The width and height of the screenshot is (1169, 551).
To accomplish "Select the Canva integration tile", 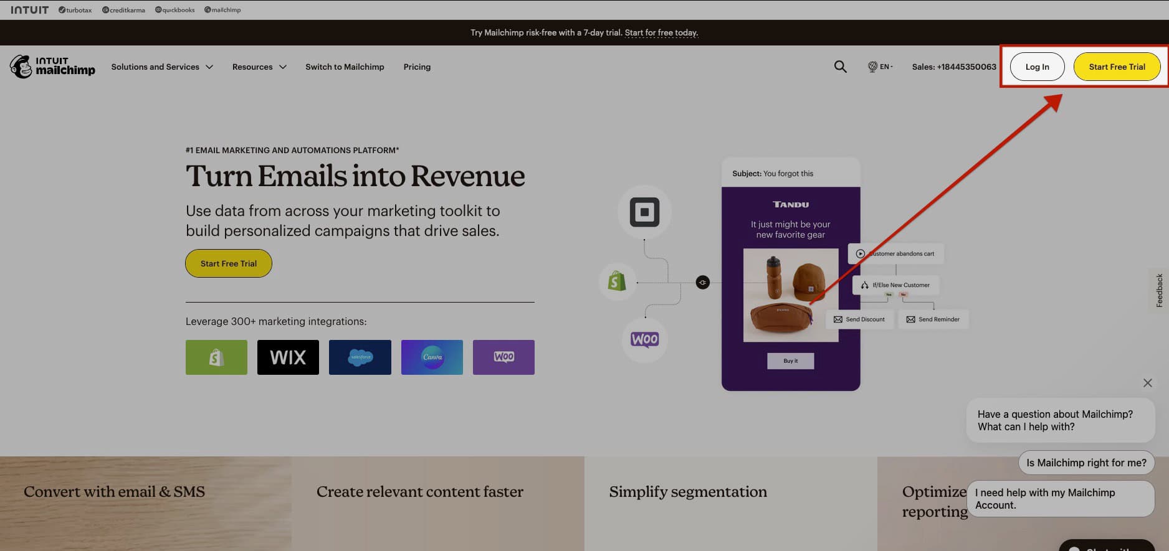I will click(432, 357).
